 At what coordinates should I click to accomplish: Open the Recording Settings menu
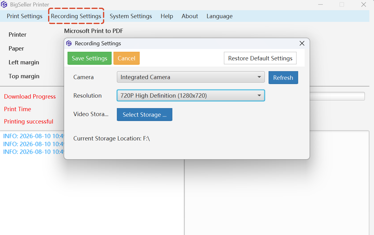(76, 16)
